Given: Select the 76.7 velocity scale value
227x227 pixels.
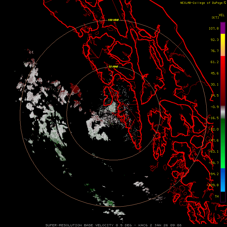Looking at the screenshot, I should (215, 51).
